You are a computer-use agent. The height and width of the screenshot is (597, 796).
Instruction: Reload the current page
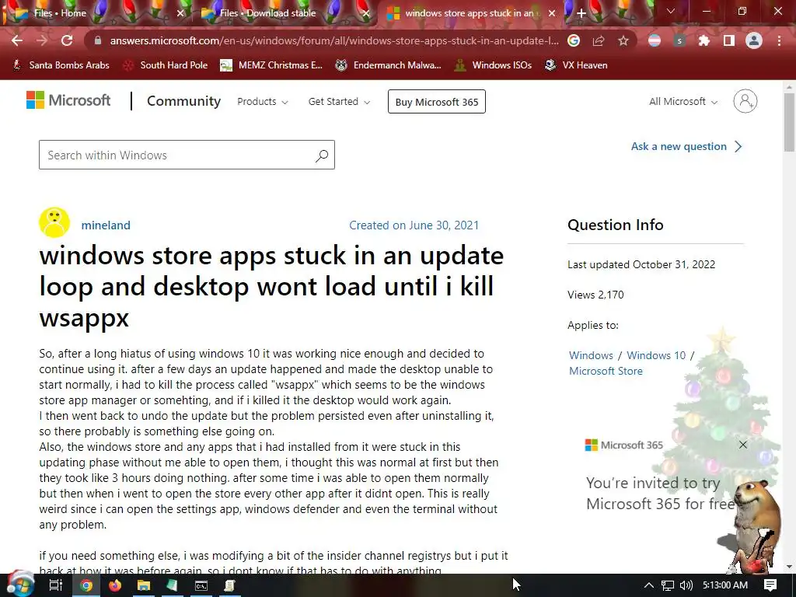click(67, 40)
